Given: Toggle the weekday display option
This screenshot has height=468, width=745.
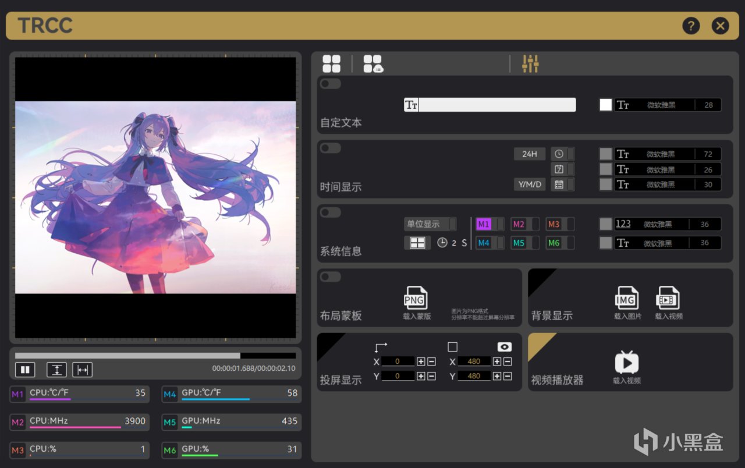Looking at the screenshot, I should 563,169.
